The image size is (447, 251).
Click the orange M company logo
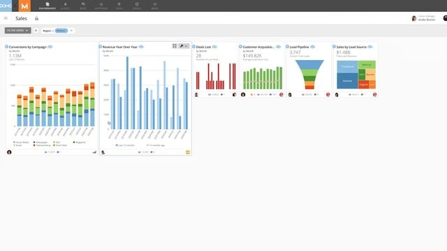point(25,6)
